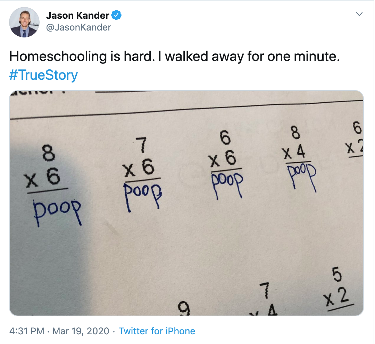This screenshot has width=375, height=344.
Task: Click the printed 8 x 6 problem
Action: tap(45, 169)
